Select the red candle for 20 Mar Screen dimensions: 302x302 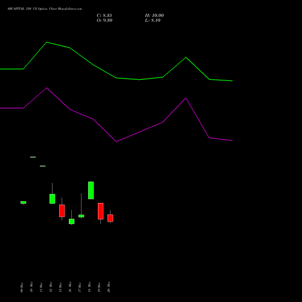pos(111,218)
